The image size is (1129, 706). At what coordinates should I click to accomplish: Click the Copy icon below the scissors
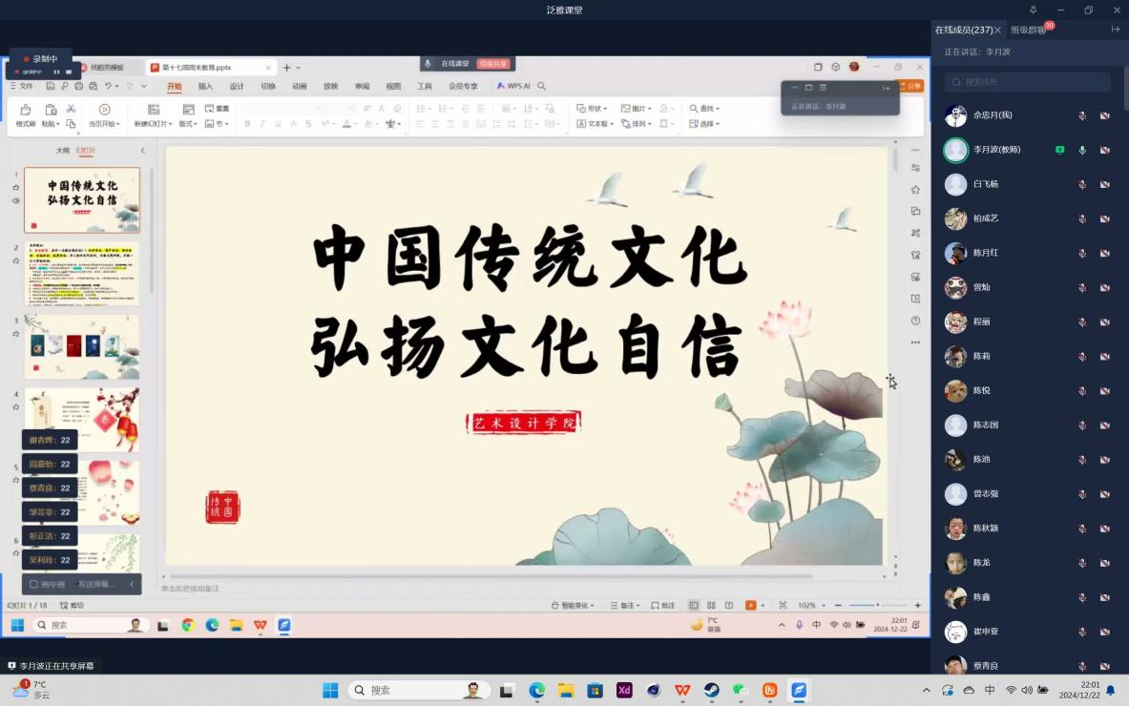click(71, 124)
